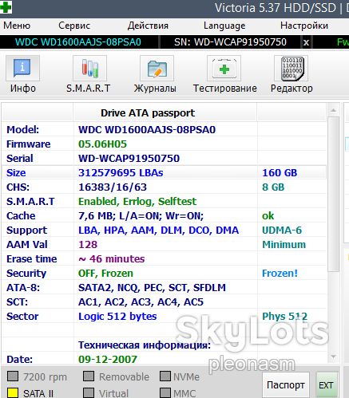The height and width of the screenshot is (398, 349).
Task: Select the serial number SN: WD-WCAP91950750 label
Action: [x=230, y=42]
